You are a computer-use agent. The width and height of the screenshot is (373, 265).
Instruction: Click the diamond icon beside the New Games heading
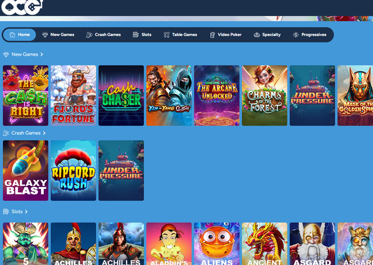[x=6, y=54]
